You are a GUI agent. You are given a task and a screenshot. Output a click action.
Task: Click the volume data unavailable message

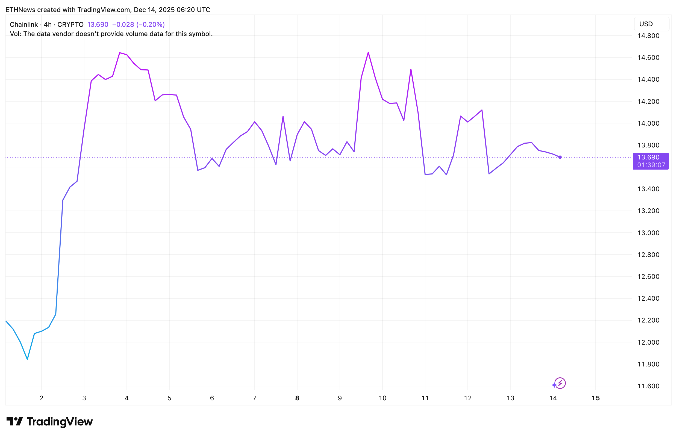(x=111, y=34)
